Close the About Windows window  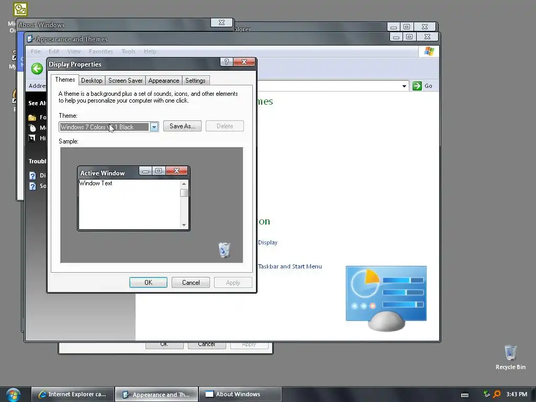click(x=221, y=23)
